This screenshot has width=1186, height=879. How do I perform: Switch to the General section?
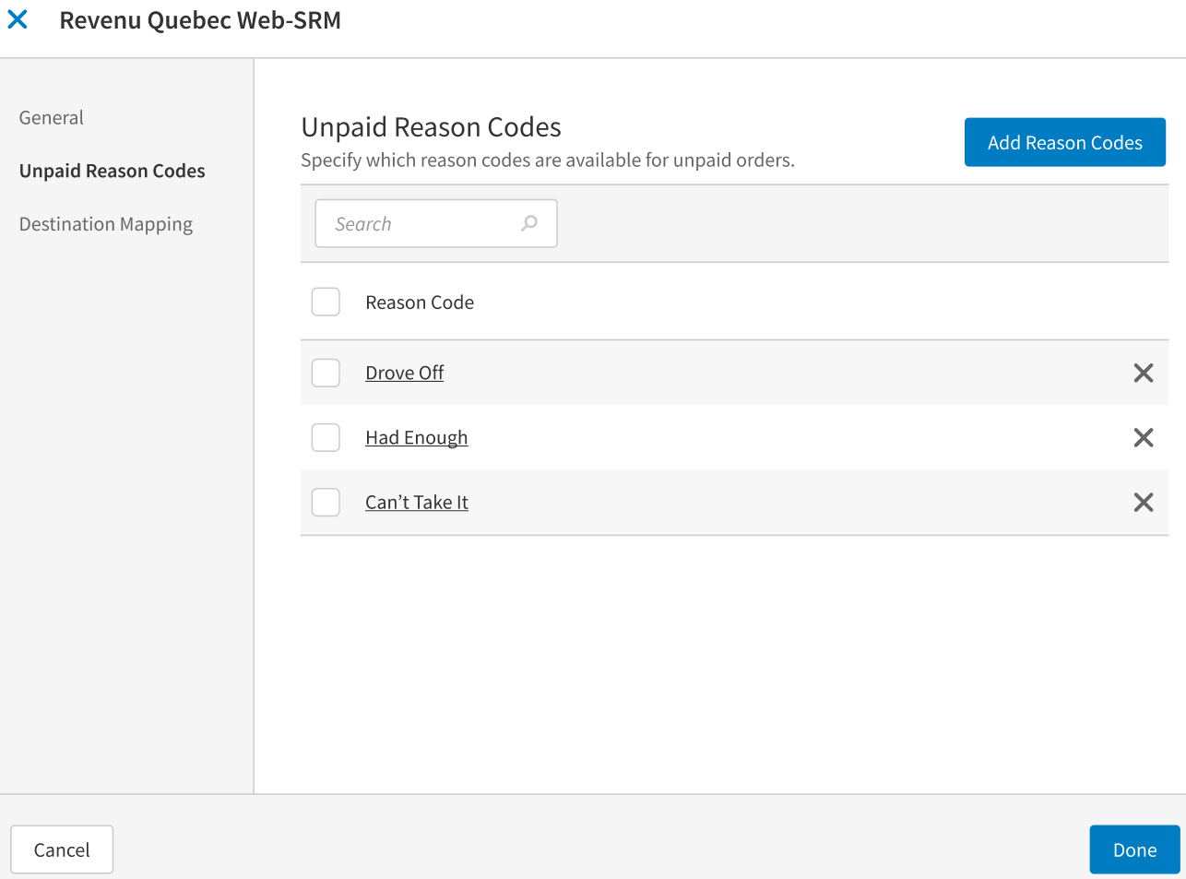(x=52, y=118)
